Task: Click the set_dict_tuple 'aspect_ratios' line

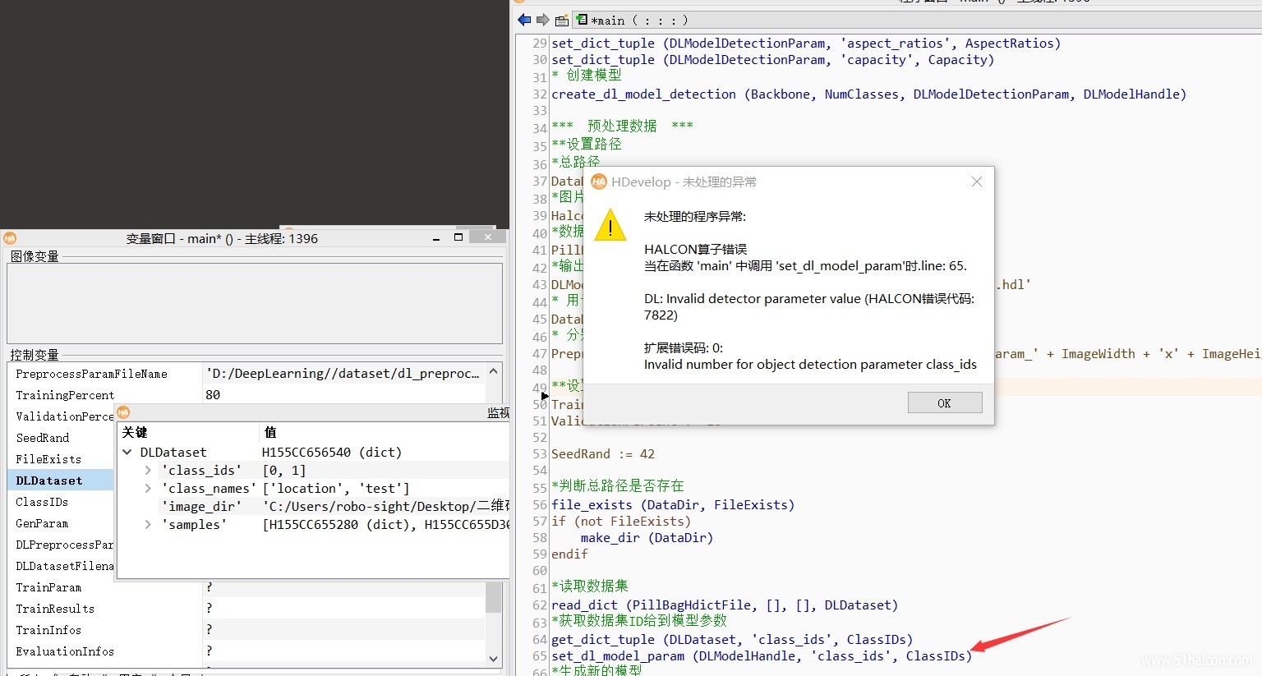Action: coord(806,44)
